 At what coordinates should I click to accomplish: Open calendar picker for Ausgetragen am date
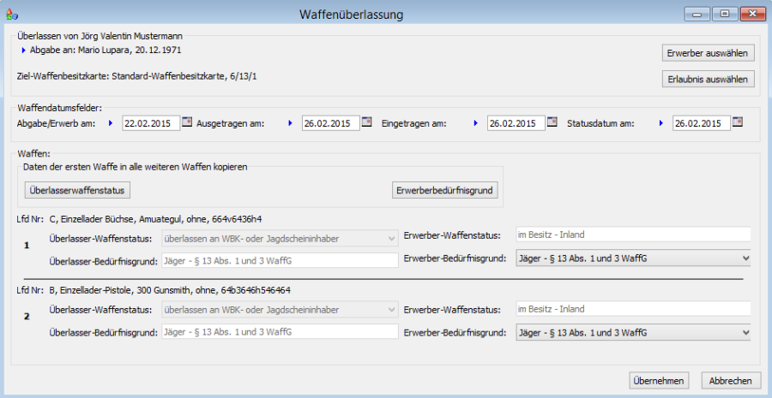tap(367, 122)
